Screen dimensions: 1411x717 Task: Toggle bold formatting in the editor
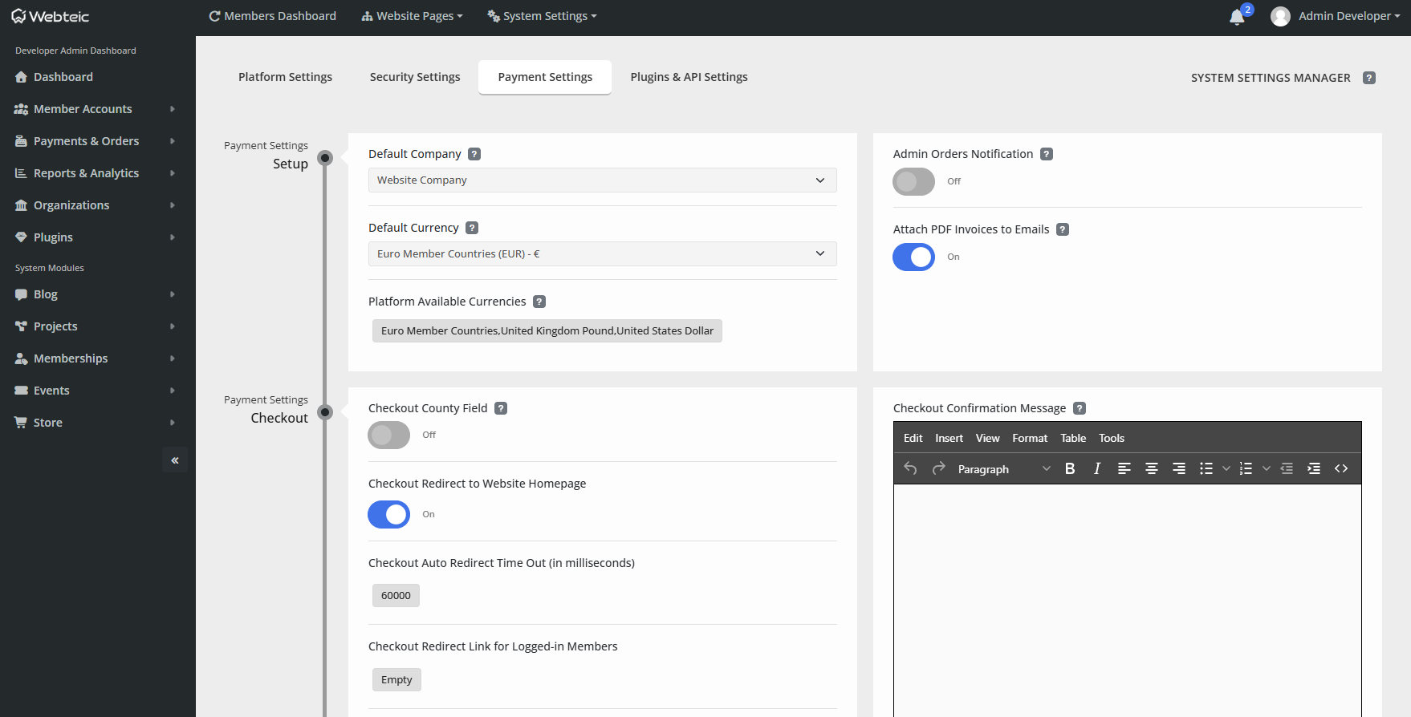[x=1070, y=468]
